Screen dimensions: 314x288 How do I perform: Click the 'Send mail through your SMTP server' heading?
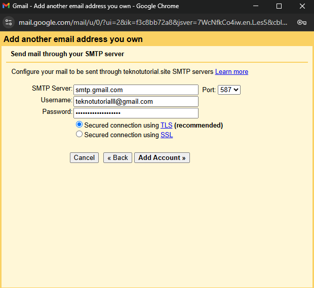pos(67,54)
